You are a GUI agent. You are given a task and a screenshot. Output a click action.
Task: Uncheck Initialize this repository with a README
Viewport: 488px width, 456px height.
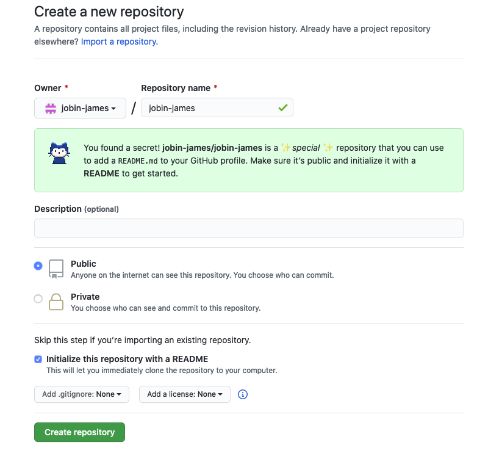point(38,359)
